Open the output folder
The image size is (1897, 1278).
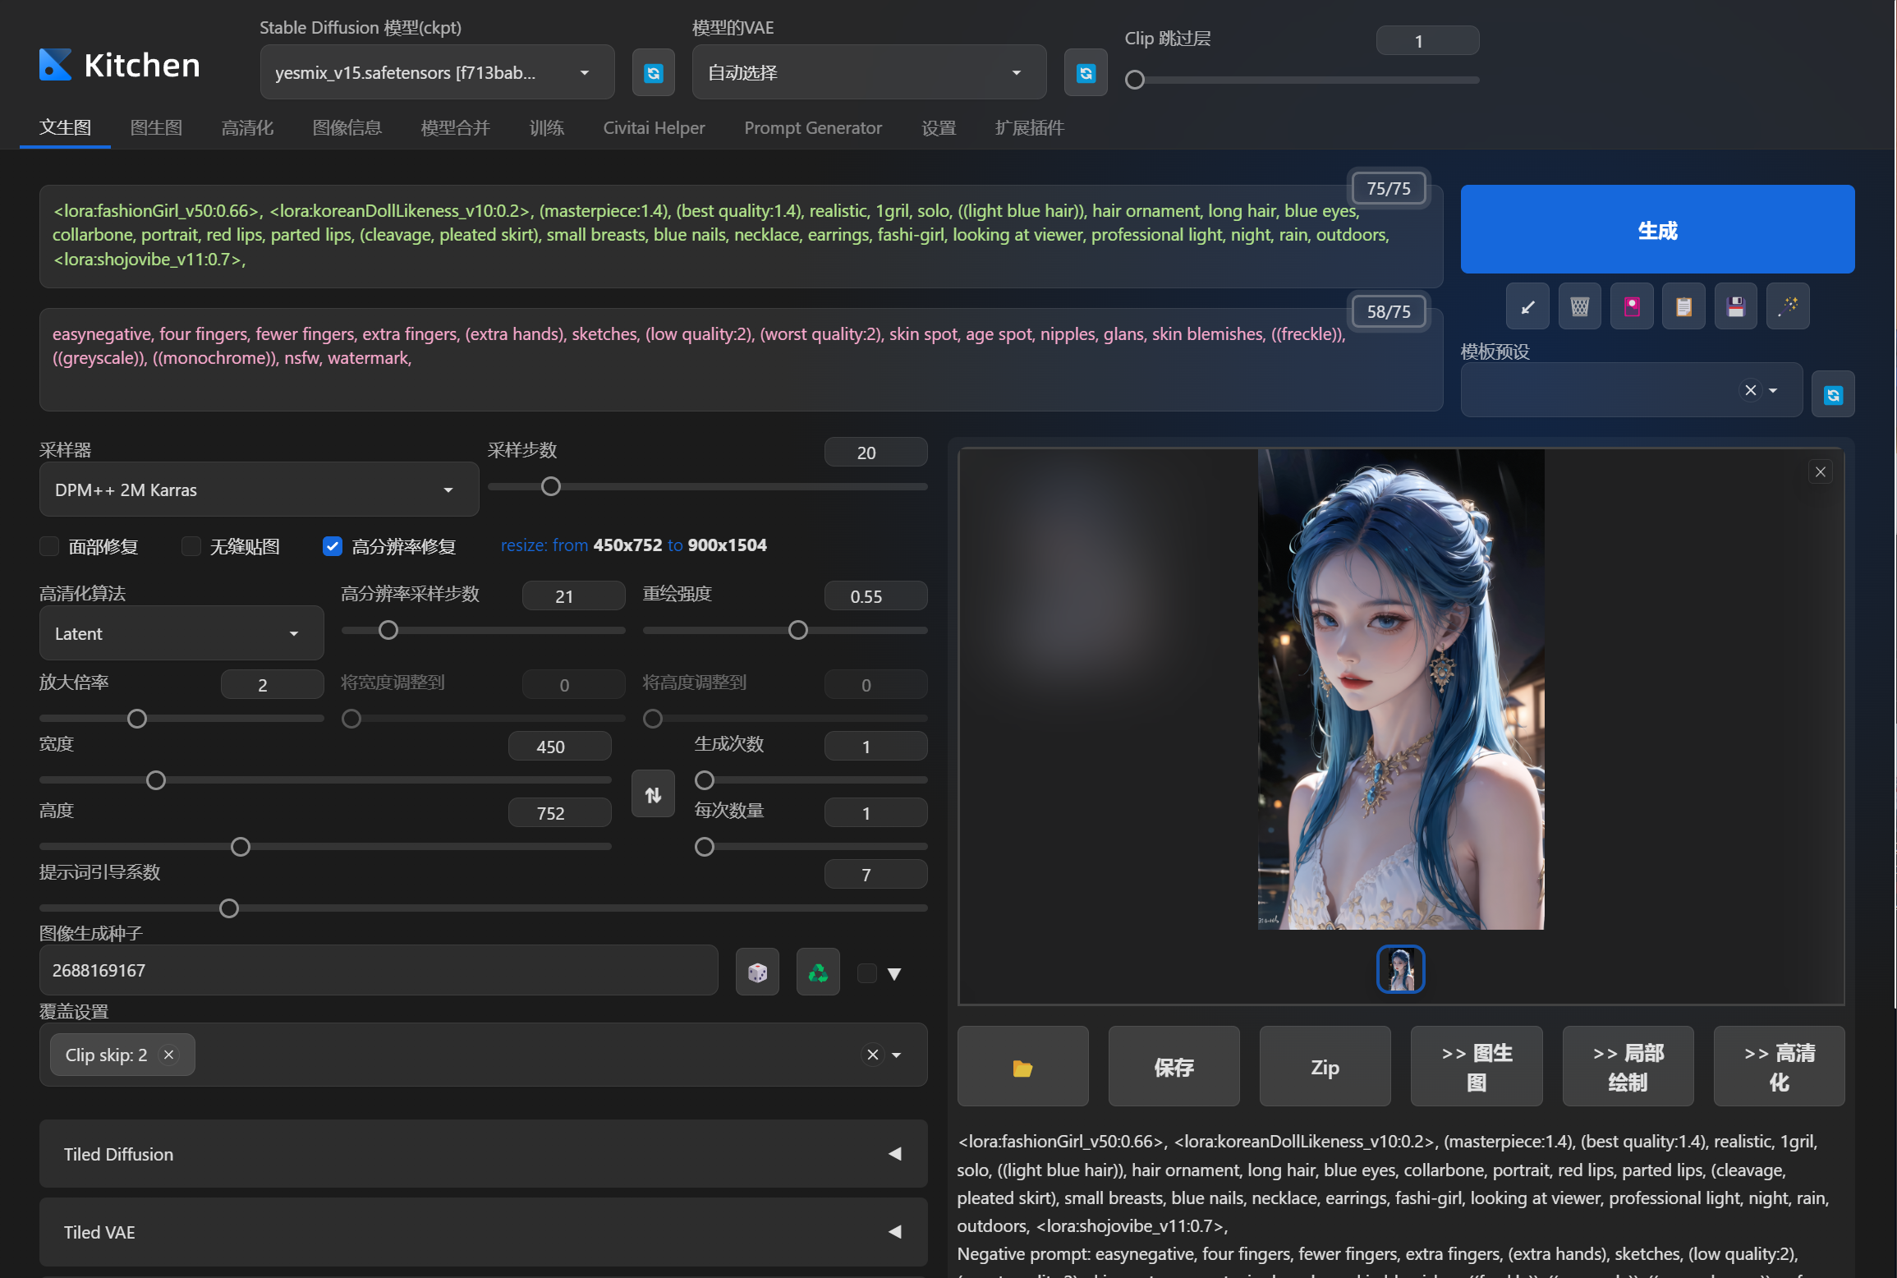1022,1067
